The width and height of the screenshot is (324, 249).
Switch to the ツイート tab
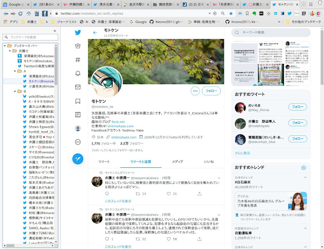(104, 162)
